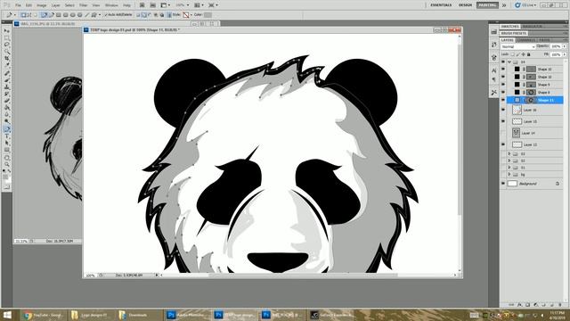Collapse the 04 layer group

[x=509, y=62]
